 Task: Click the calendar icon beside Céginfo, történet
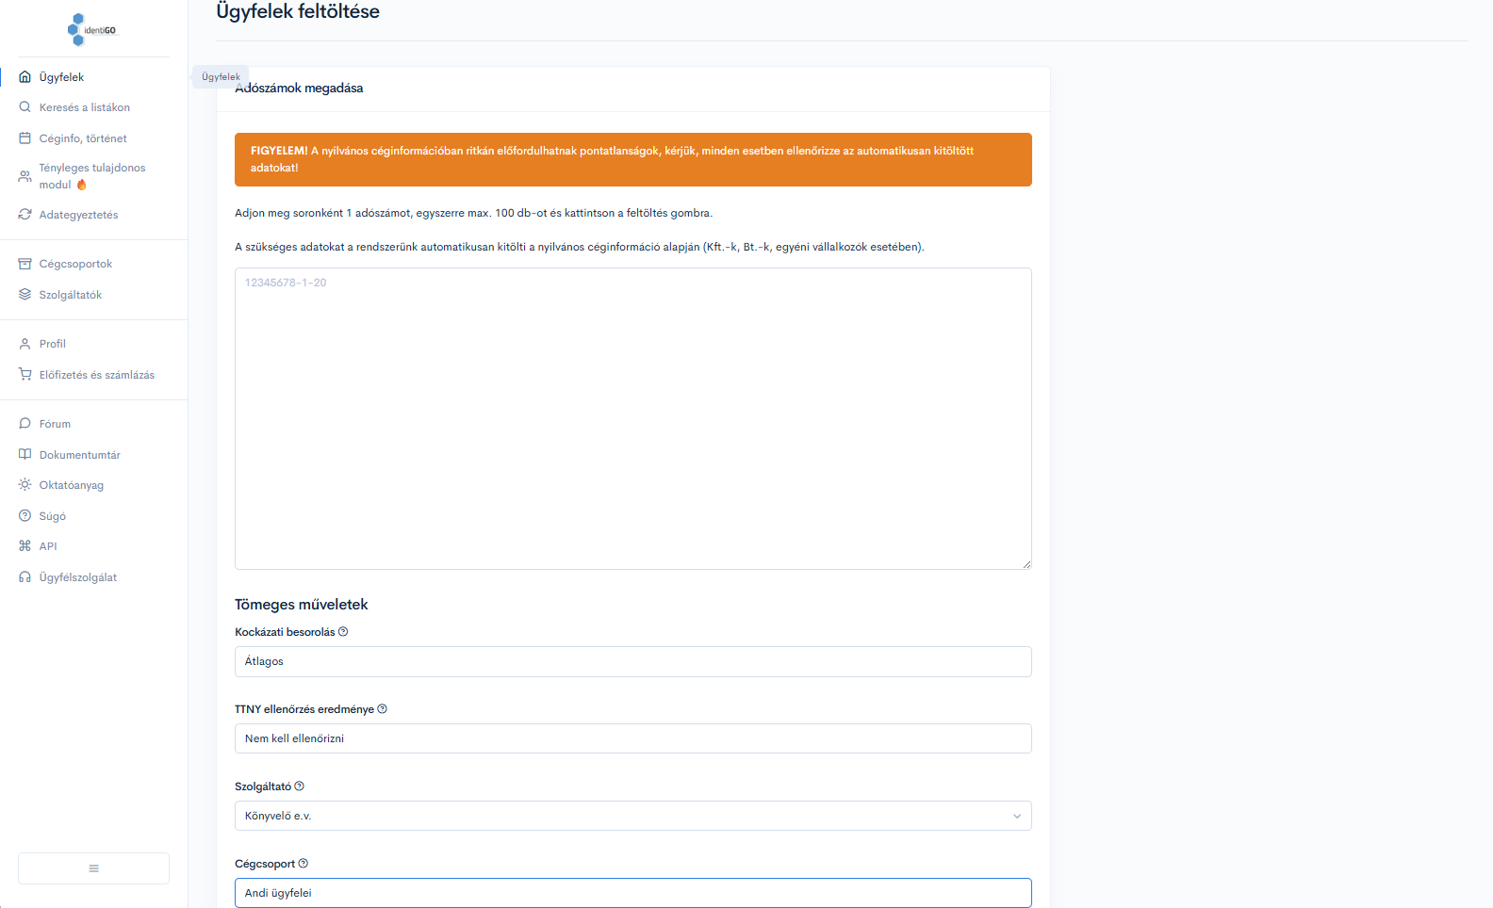point(25,138)
